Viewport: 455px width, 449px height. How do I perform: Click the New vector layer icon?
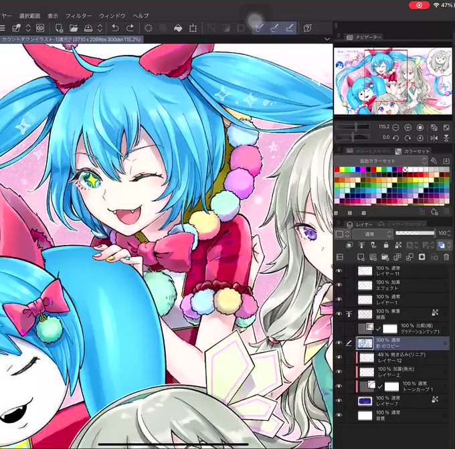373,257
